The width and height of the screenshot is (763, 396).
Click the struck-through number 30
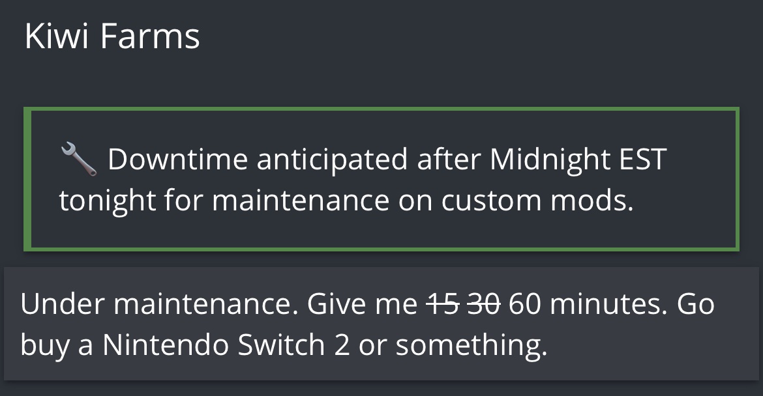[x=483, y=305]
